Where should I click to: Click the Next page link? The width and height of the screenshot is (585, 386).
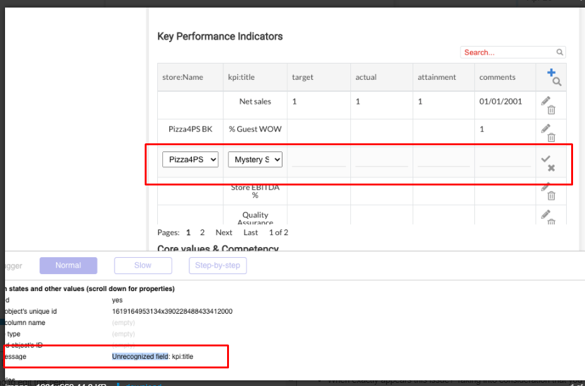pos(224,233)
